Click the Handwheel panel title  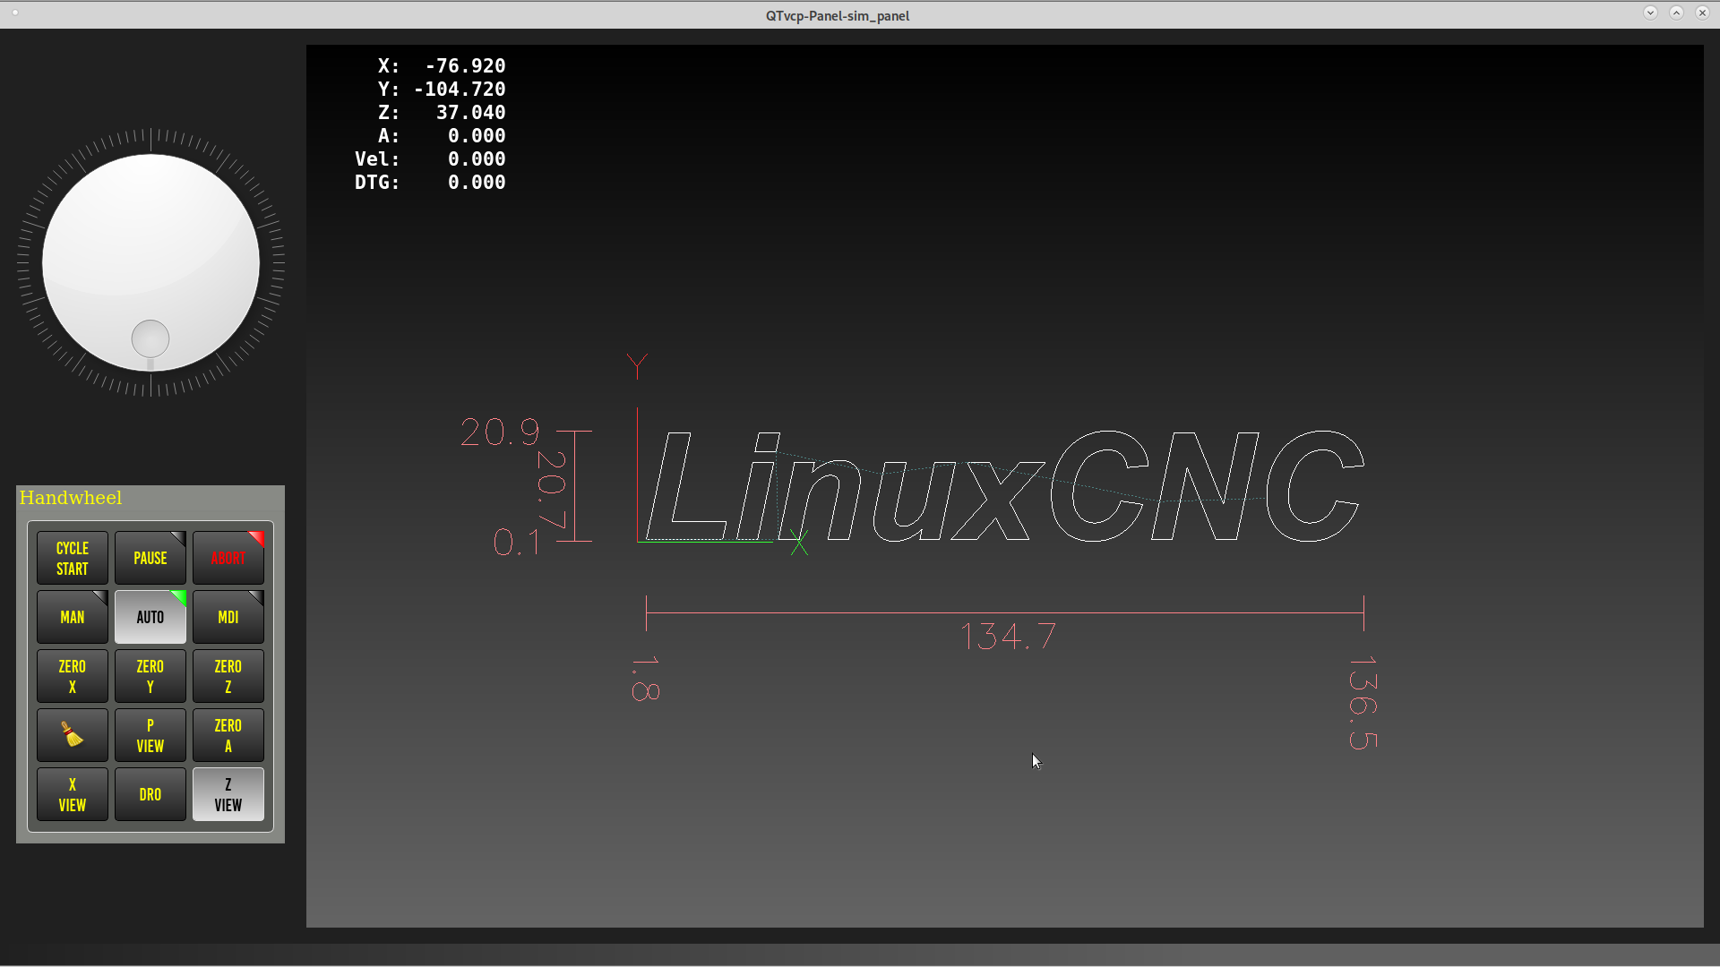point(71,498)
